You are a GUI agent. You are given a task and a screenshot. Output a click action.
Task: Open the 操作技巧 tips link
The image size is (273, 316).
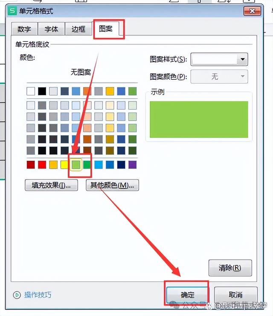coord(38,295)
